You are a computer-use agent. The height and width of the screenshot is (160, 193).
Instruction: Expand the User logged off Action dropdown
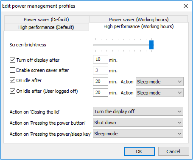(x=159, y=93)
